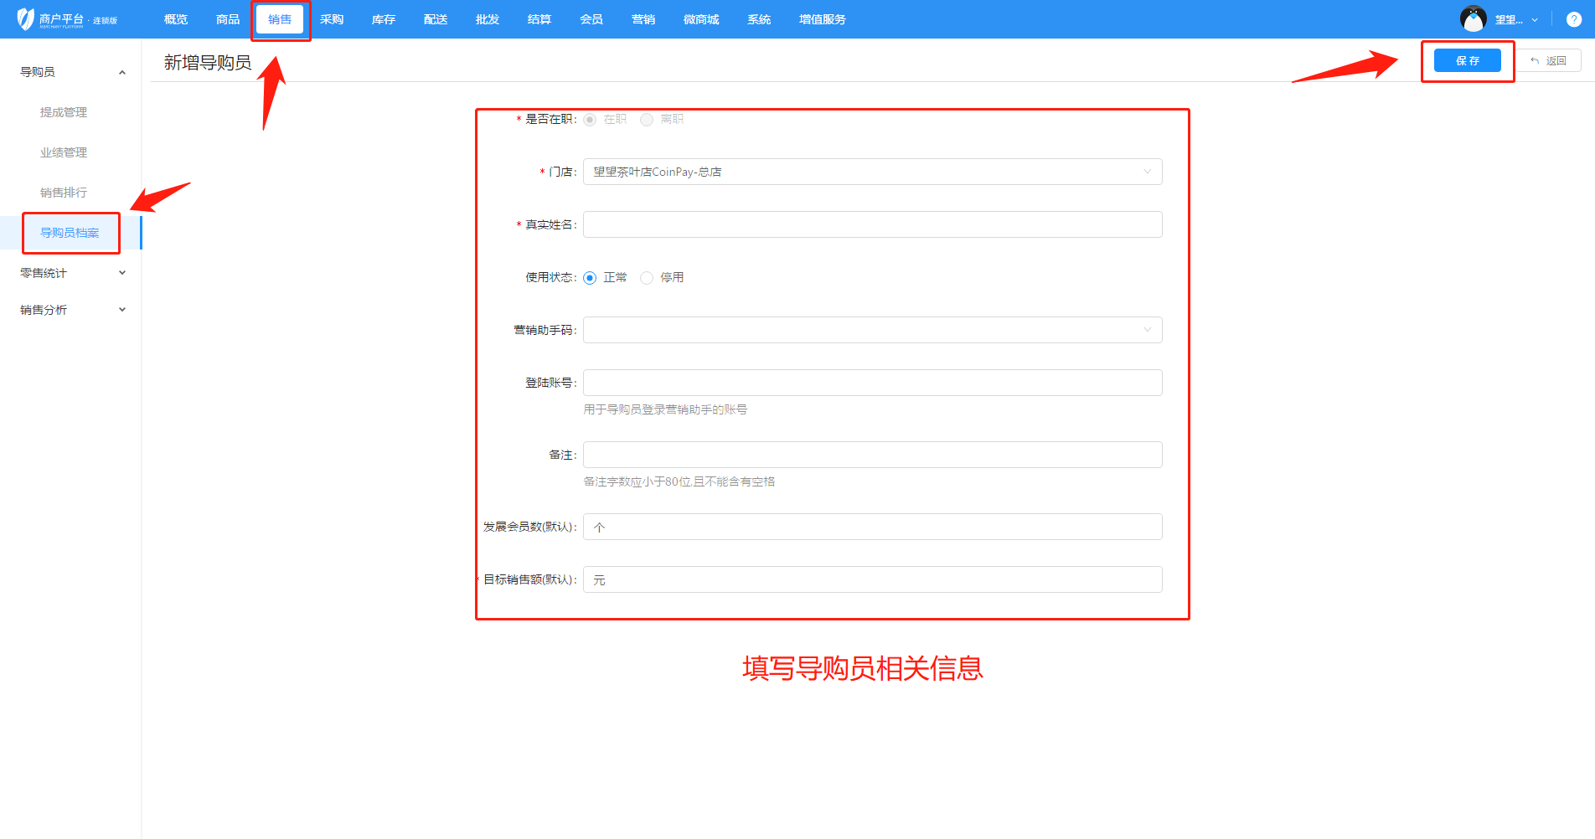Open the user avatar profile picture
The width and height of the screenshot is (1595, 839).
coord(1473,18)
